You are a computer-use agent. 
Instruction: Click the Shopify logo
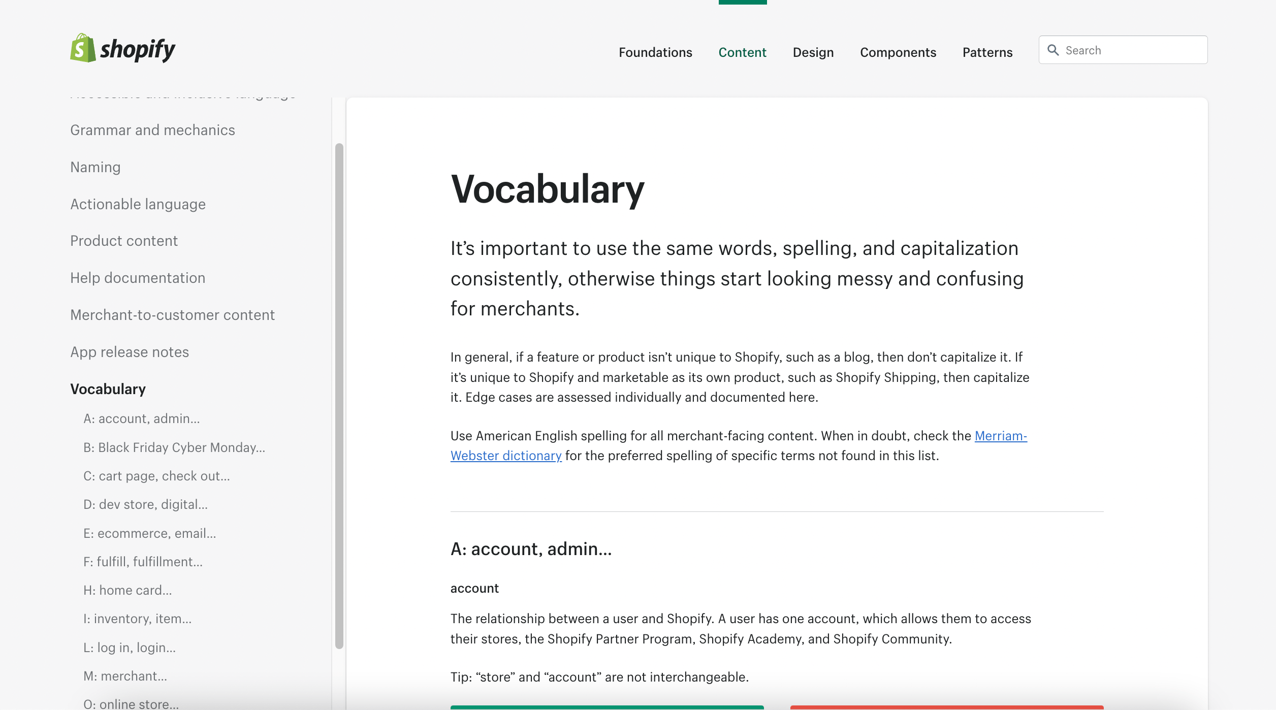coord(122,49)
